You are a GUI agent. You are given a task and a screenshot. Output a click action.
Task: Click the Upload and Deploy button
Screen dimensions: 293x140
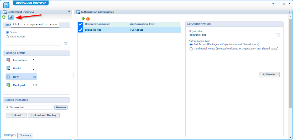44,115
